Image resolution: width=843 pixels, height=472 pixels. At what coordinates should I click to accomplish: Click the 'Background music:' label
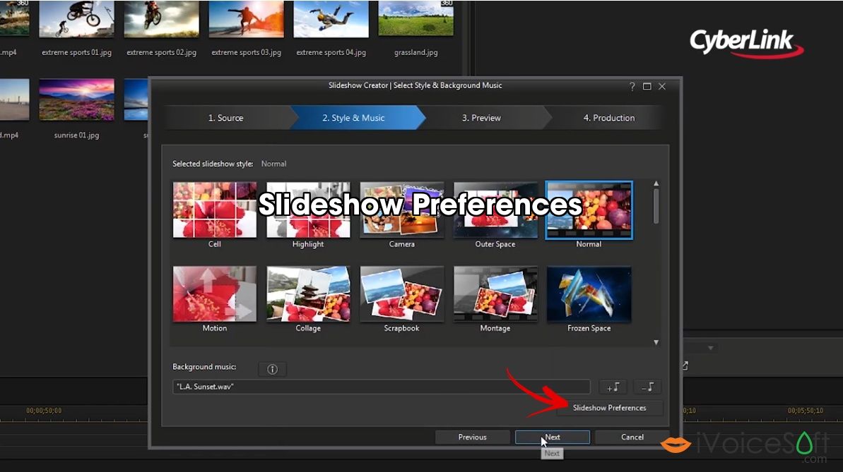204,367
